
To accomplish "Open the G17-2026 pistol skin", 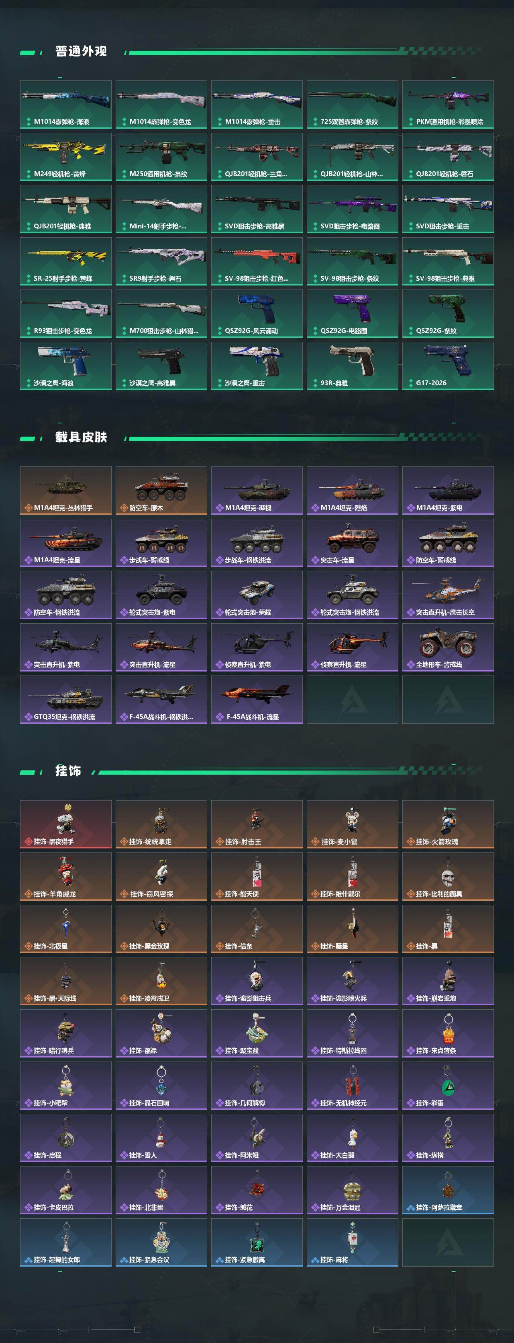I will (448, 366).
